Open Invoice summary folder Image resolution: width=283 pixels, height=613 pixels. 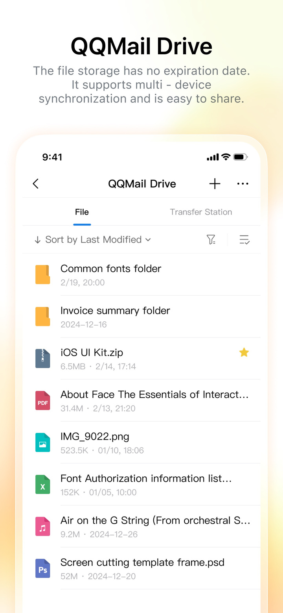point(141,317)
